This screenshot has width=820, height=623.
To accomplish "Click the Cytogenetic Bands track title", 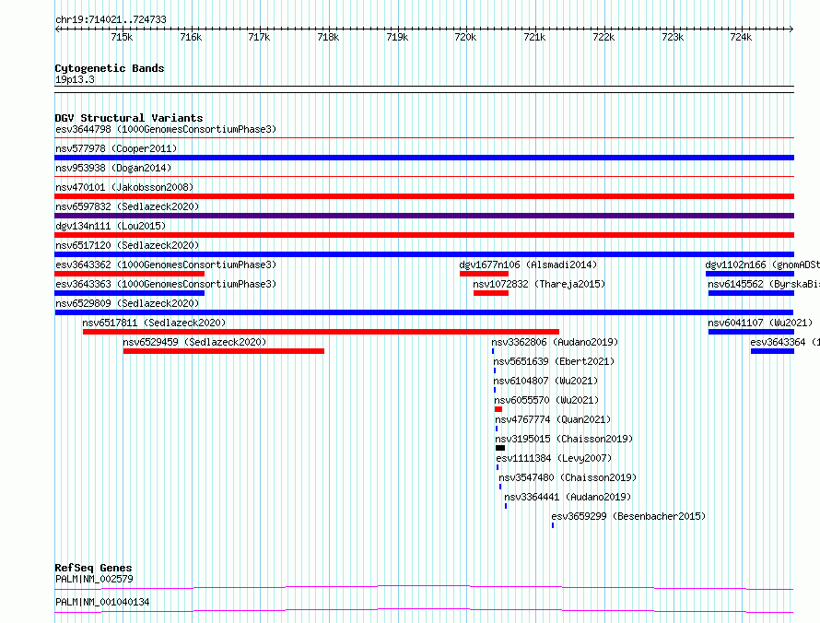I will [110, 68].
